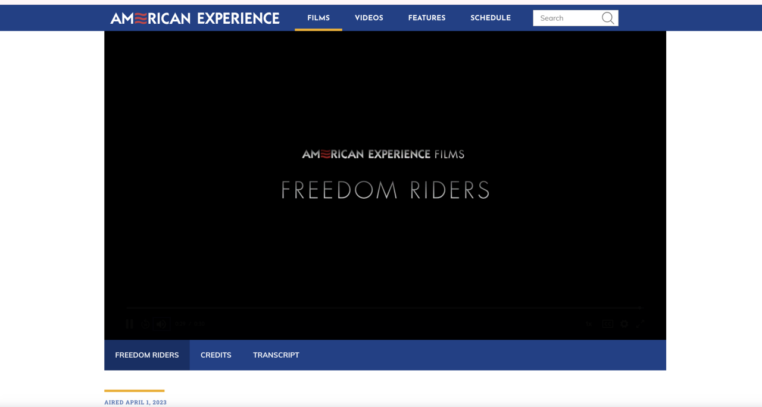
Task: Click the American Experience logo
Action: [195, 18]
